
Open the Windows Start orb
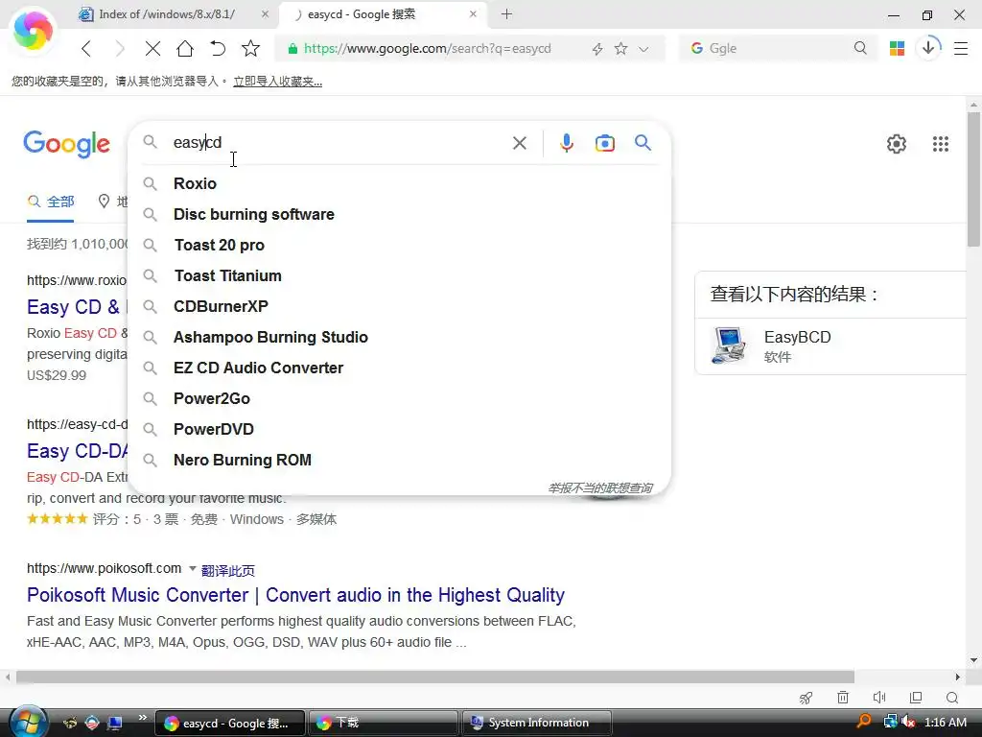click(28, 722)
